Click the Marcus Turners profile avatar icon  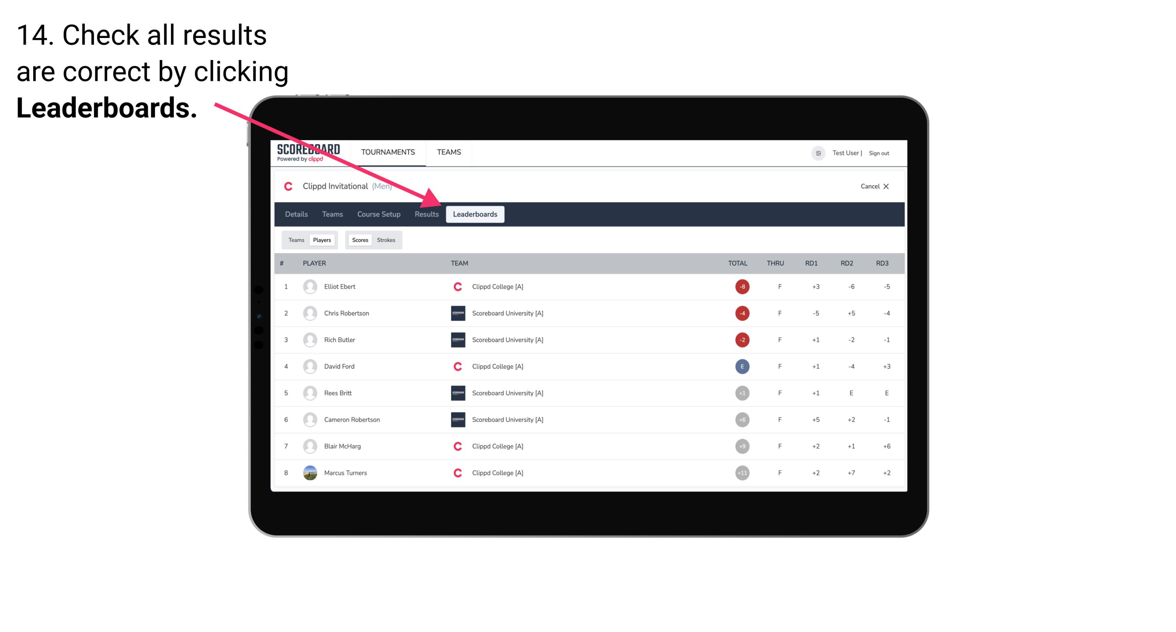(x=309, y=472)
